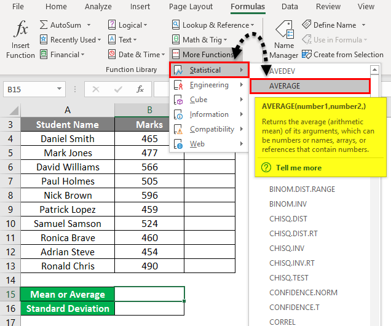Click the formula bar enter checkmark

(118, 89)
